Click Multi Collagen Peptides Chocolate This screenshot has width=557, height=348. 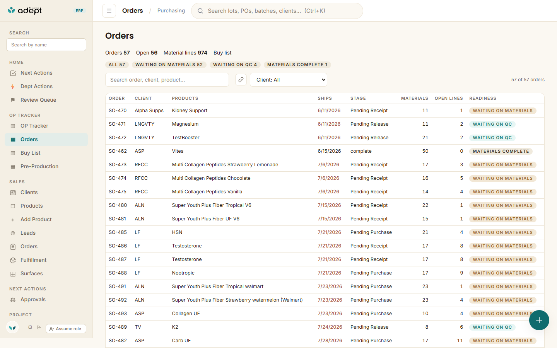pyautogui.click(x=211, y=178)
